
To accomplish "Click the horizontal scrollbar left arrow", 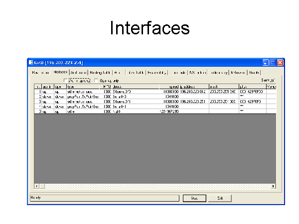I will pyautogui.click(x=36, y=186).
